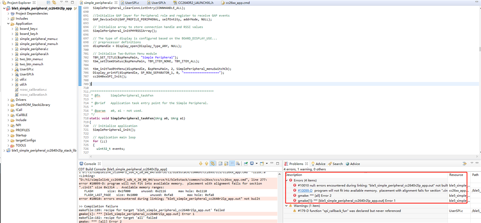
Task: Click the Description column header
Action: 366,175
